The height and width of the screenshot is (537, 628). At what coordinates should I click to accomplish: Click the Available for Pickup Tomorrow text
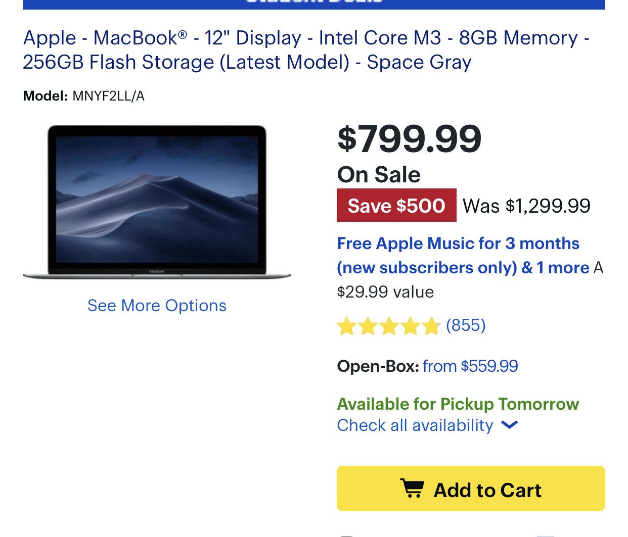[458, 404]
